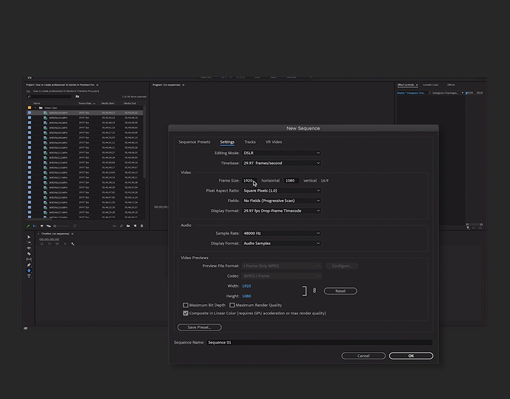
Task: Select clip MRDR6201.MP4 in Project panel
Action: (58, 128)
